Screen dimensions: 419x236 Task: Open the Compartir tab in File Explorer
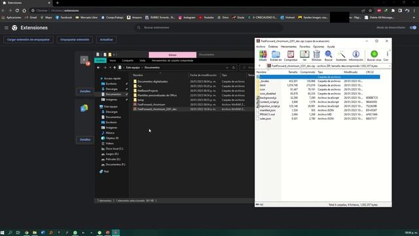[128, 61]
